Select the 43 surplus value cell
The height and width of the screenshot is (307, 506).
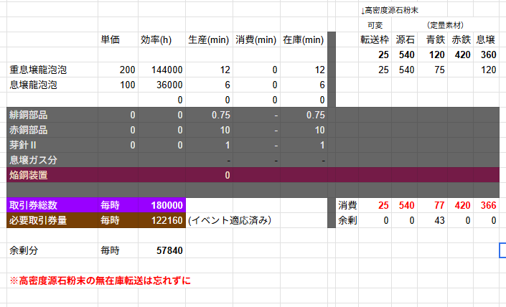[x=432, y=220]
